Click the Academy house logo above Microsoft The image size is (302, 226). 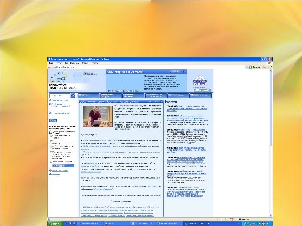point(200,80)
